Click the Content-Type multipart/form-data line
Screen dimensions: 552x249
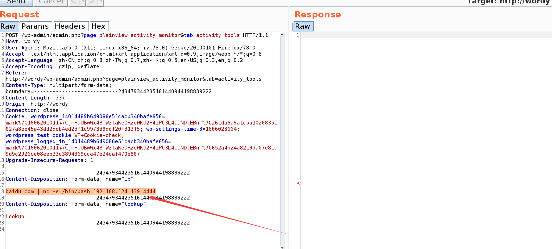59,85
